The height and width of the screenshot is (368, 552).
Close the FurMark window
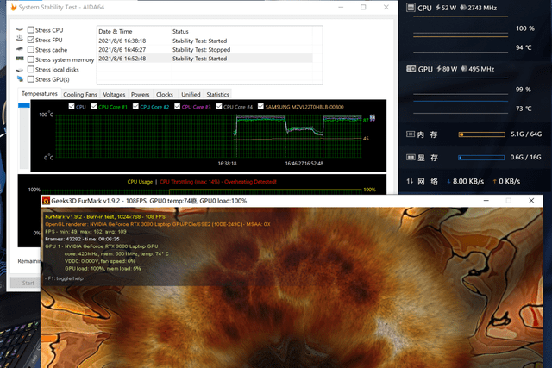(531, 201)
